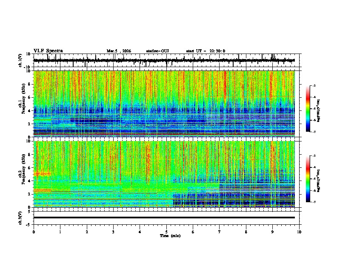Click the ch.1 spectrogram color scale bar
Image resolution: width=337 pixels, height=260 pixels.
click(x=308, y=109)
